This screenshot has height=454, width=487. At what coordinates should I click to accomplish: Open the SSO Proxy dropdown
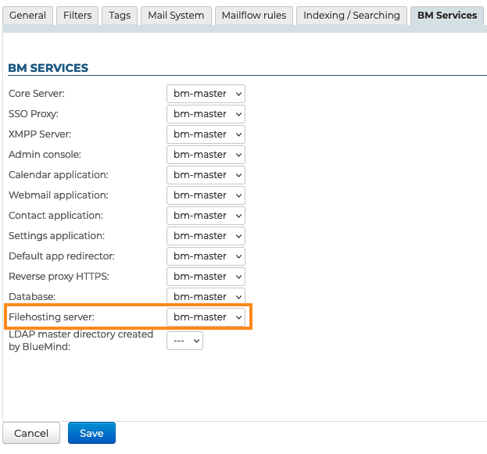click(206, 114)
